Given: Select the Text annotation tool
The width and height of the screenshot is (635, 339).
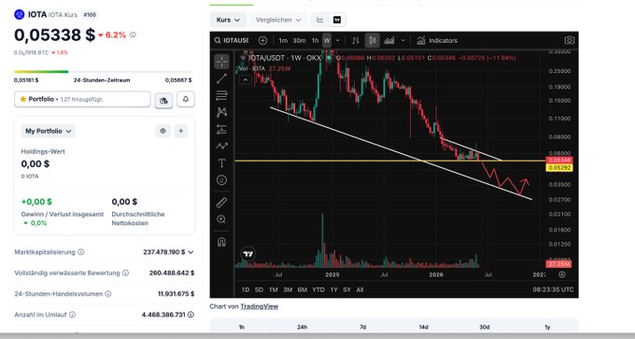Looking at the screenshot, I should tap(221, 162).
